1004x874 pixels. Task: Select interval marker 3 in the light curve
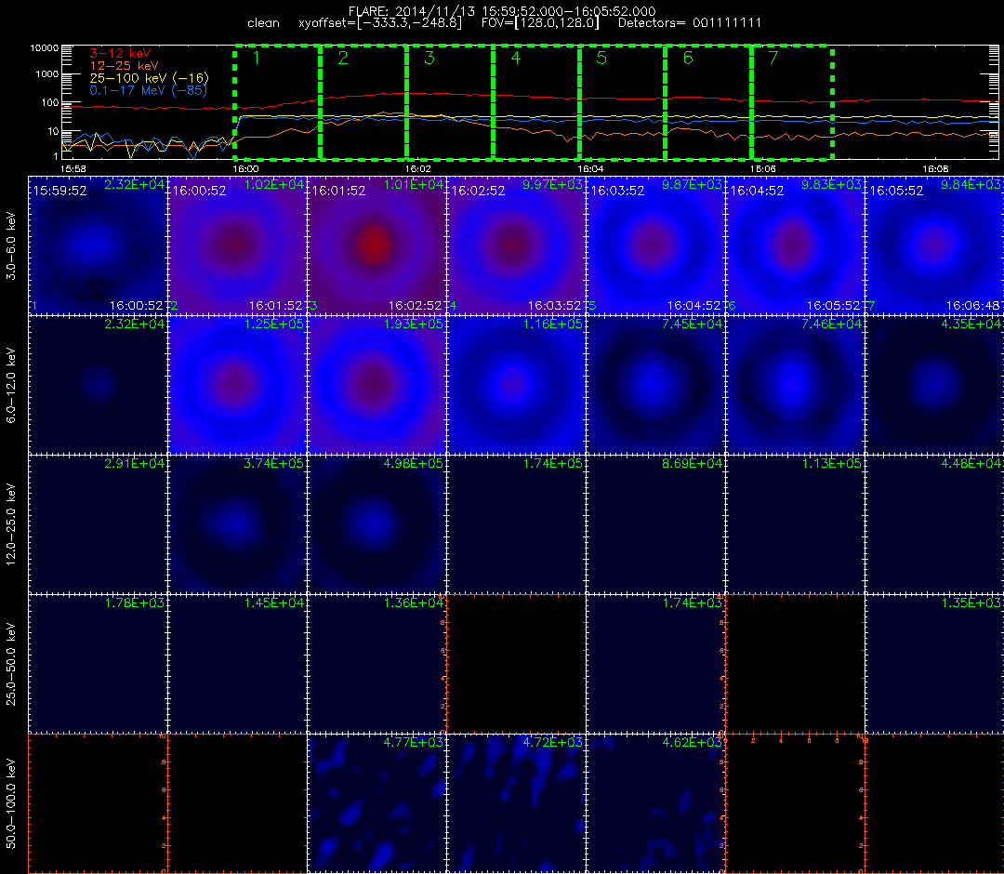click(429, 58)
